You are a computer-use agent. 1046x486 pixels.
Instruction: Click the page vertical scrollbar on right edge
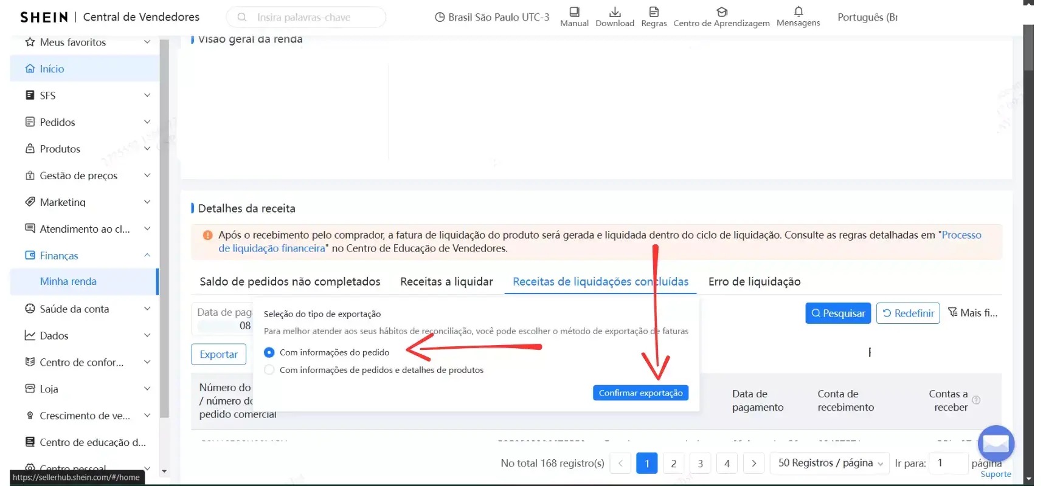tap(1028, 49)
